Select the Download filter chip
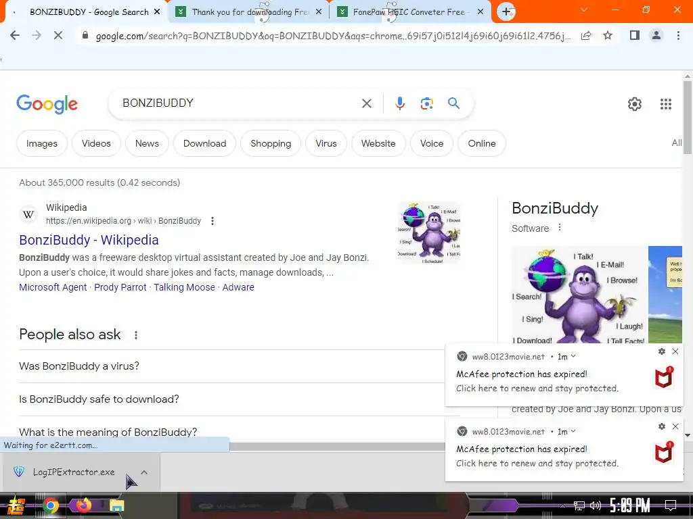The image size is (693, 519). [x=204, y=143]
